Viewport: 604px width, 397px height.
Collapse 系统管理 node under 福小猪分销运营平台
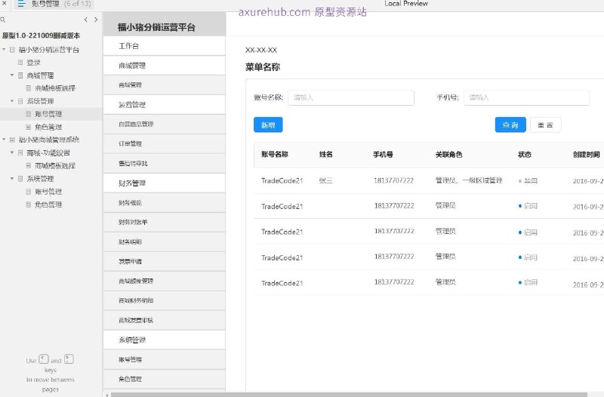[x=12, y=101]
